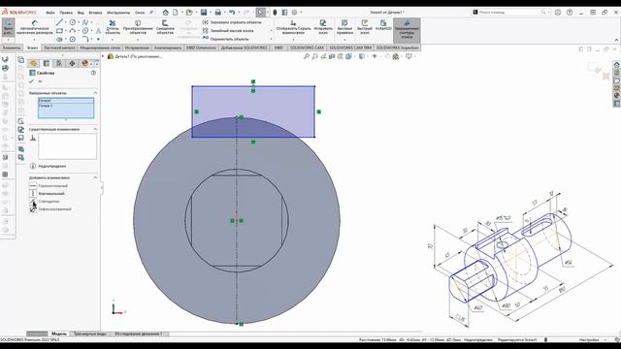Click Display/Delete Relations tool
This screenshot has width=621, height=349.
pos(293,28)
